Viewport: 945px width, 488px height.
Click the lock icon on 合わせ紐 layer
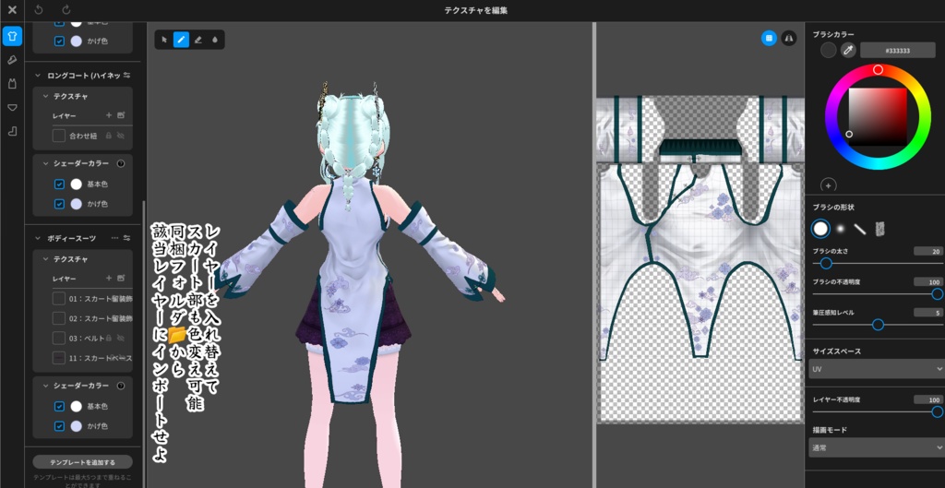(x=109, y=137)
